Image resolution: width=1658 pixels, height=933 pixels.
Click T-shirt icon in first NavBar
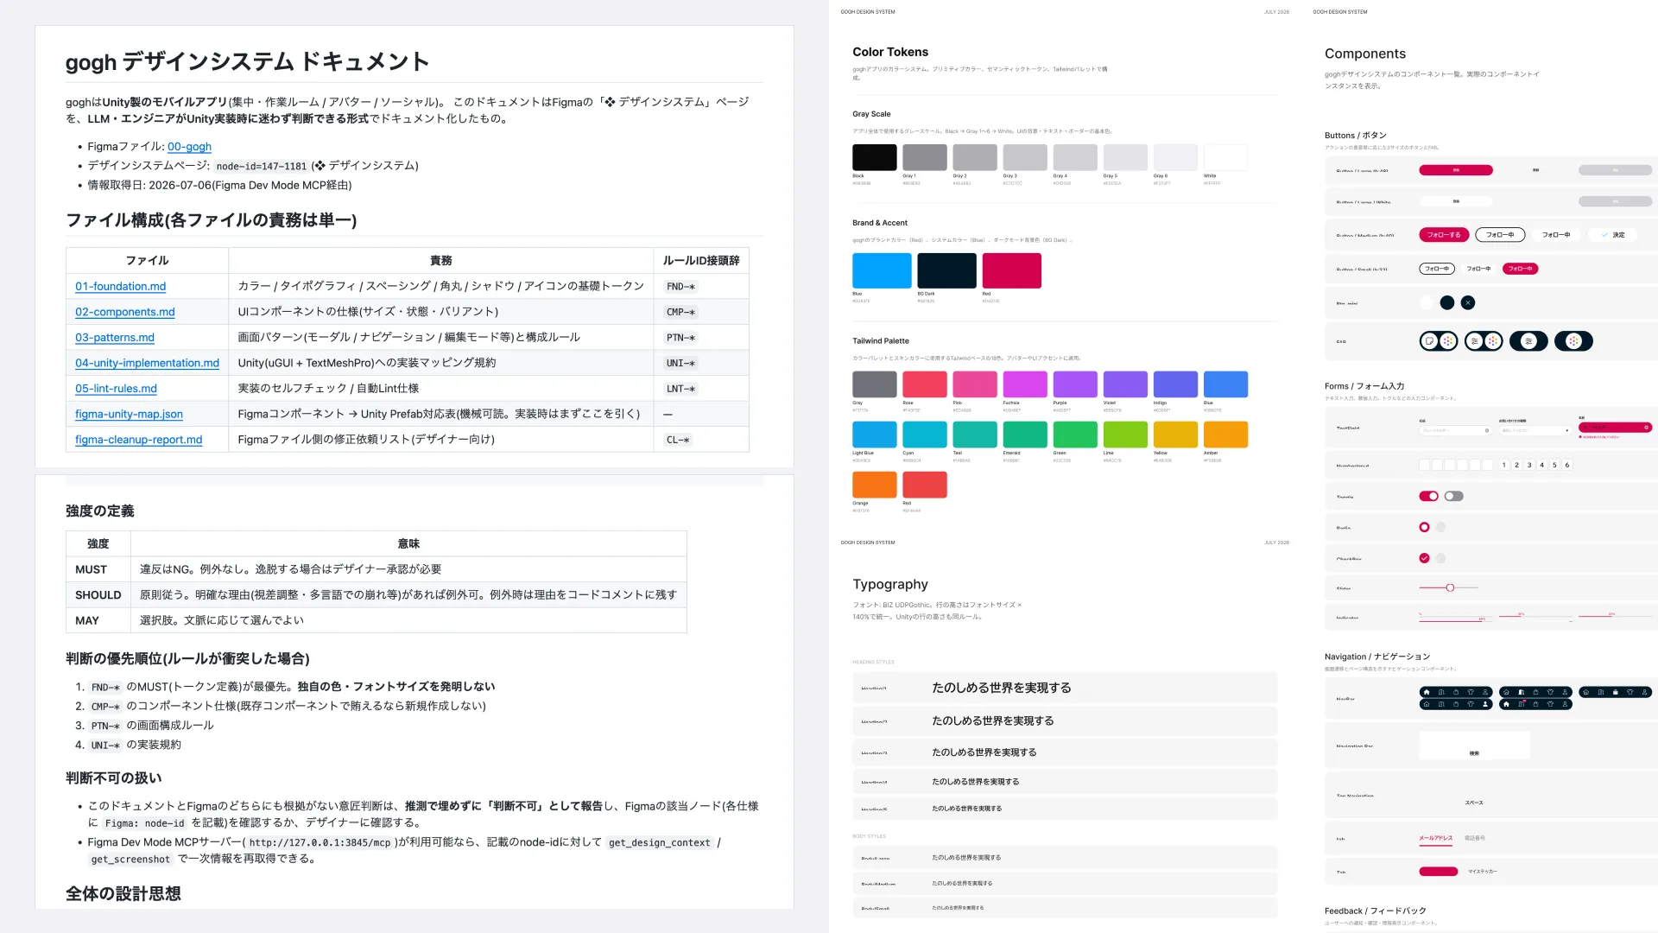(x=1471, y=692)
